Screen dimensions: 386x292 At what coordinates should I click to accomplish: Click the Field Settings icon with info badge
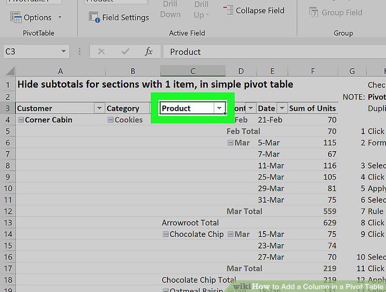[94, 17]
